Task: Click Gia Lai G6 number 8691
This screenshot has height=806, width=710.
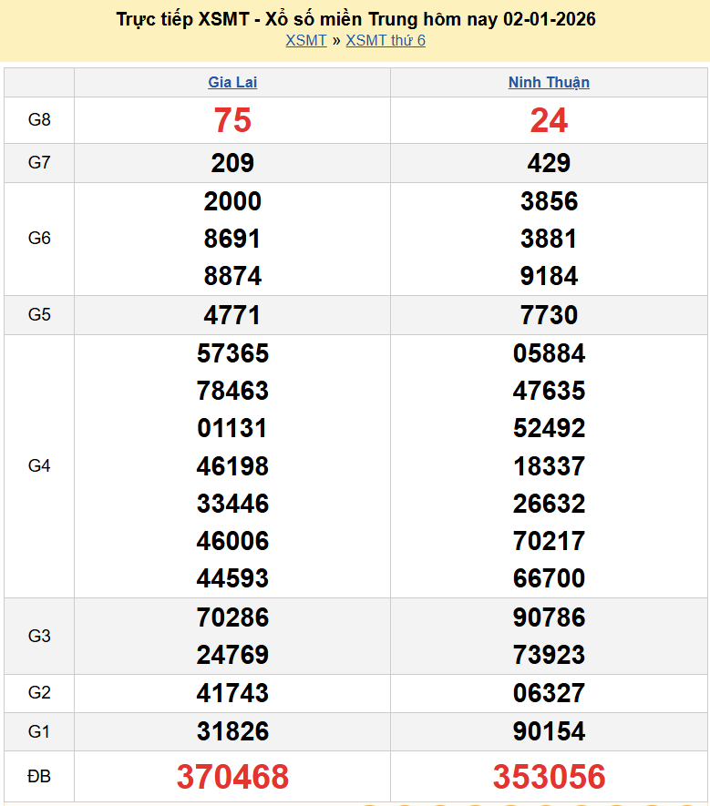Action: click(x=232, y=239)
